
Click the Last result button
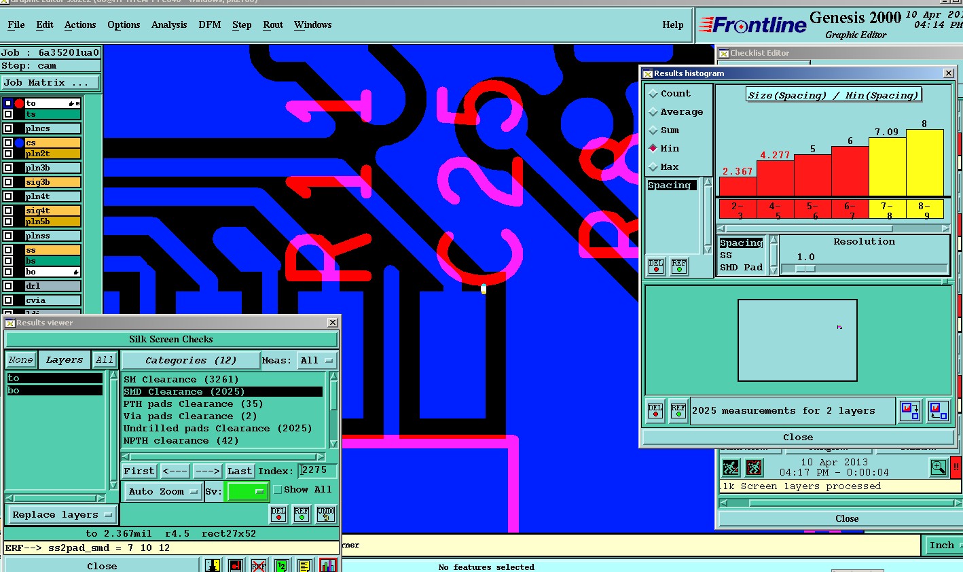(x=240, y=471)
